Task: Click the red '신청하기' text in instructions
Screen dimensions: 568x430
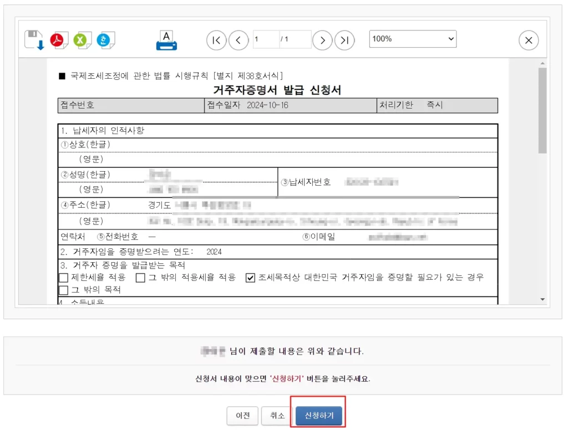Action: (x=287, y=378)
